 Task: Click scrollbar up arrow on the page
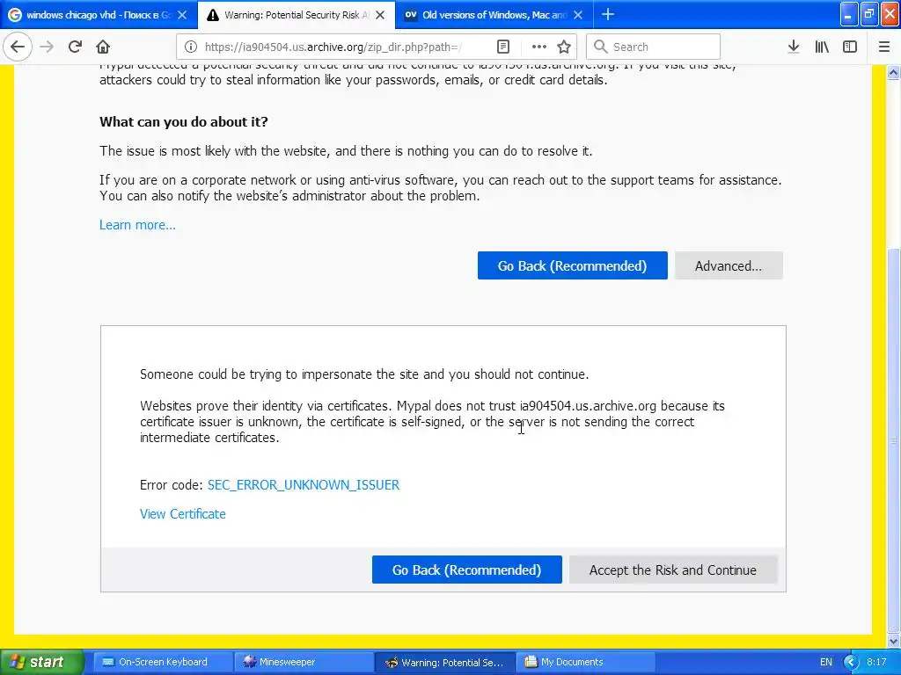(x=894, y=72)
